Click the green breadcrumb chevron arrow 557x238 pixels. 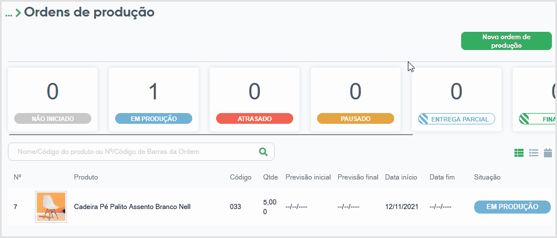pyautogui.click(x=18, y=14)
